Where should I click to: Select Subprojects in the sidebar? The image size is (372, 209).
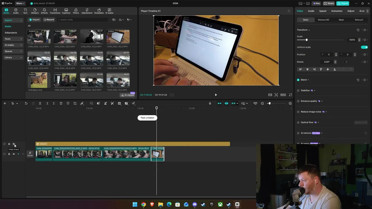[x=11, y=33]
